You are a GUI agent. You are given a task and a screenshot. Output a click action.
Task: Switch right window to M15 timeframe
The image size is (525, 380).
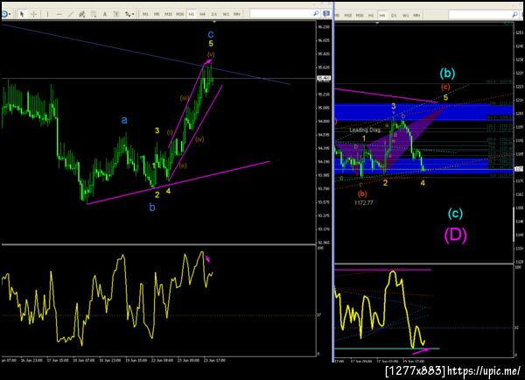tap(348, 16)
